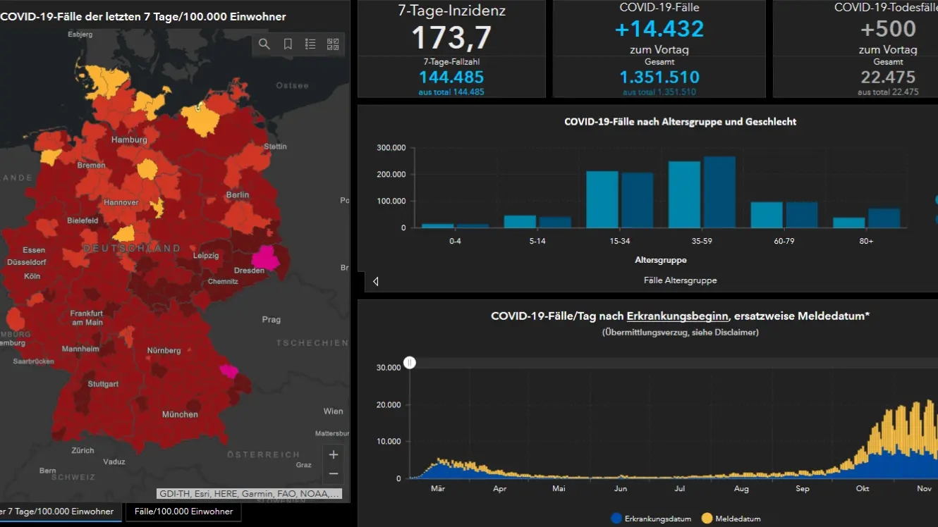Screen dimensions: 938x527
Task: Open the map search magnifier tool
Action: coord(264,44)
